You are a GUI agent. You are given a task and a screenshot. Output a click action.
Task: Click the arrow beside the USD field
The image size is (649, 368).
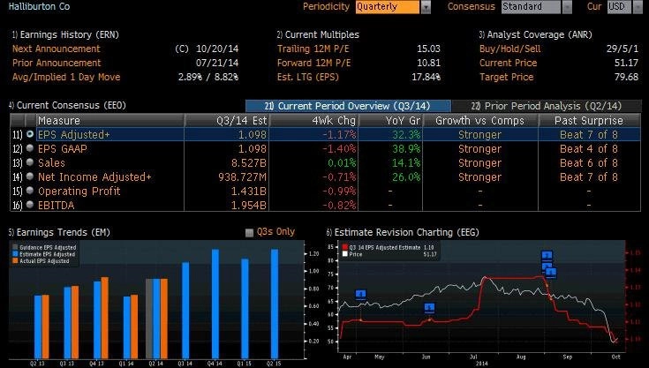(638, 7)
